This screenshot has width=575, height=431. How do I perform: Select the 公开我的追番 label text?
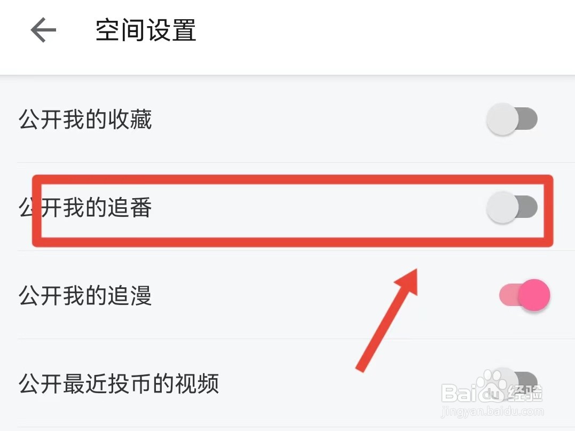pos(85,207)
